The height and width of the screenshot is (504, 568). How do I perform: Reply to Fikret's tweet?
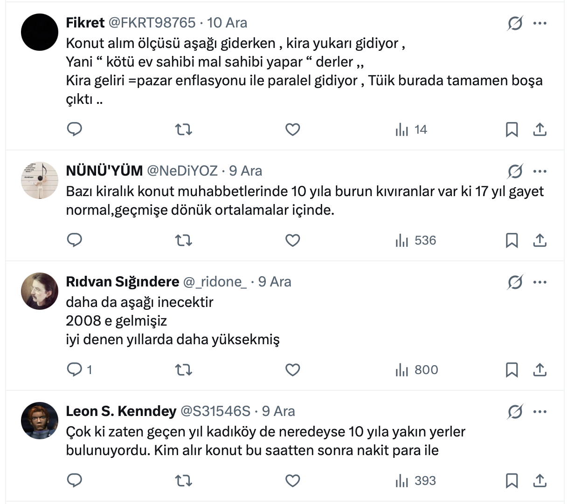[x=75, y=129]
